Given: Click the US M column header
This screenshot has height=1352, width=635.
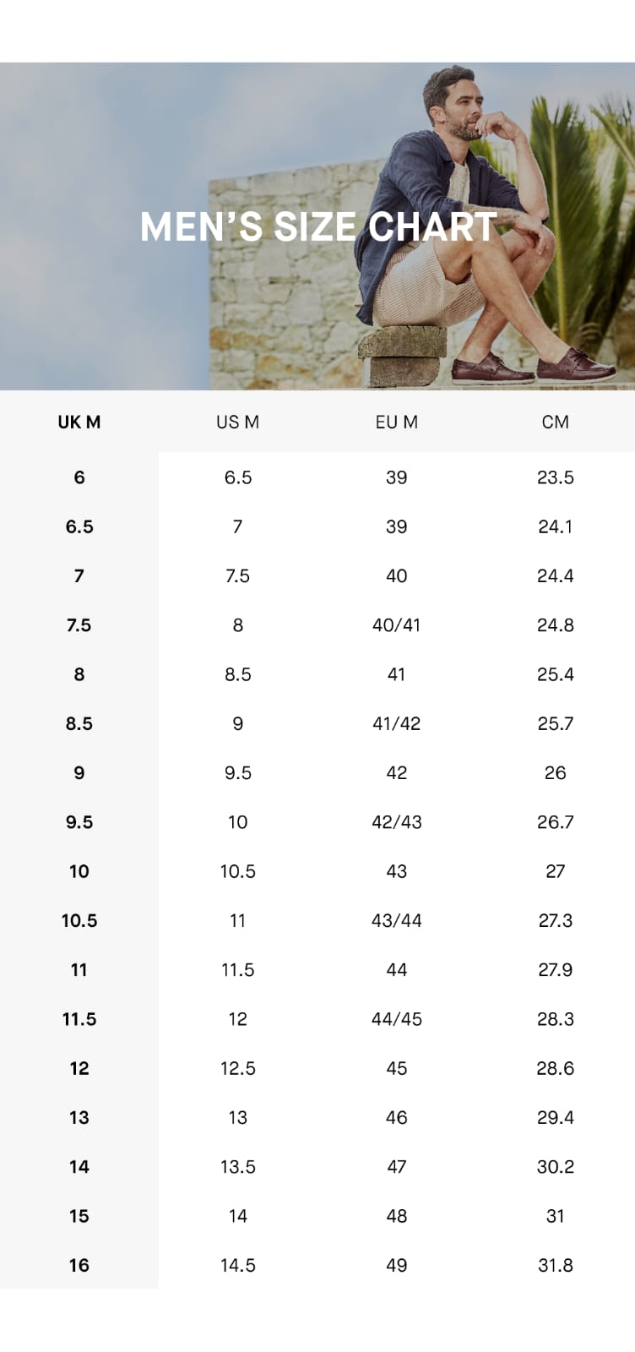Looking at the screenshot, I should pyautogui.click(x=237, y=422).
